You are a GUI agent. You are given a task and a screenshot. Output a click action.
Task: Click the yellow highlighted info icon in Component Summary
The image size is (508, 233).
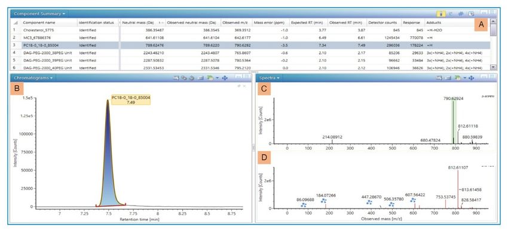tap(440, 14)
